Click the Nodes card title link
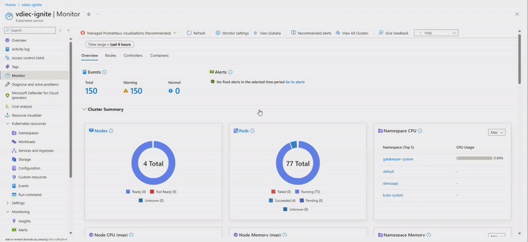 [x=101, y=131]
